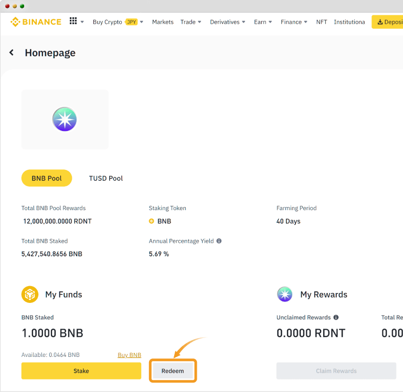403x392 pixels.
Task: Click Available: 0.0464 BNB text
Action: pos(50,355)
